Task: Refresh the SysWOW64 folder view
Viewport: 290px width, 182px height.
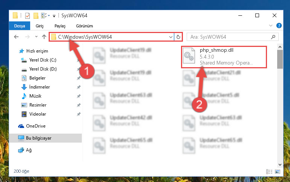Action: point(178,37)
